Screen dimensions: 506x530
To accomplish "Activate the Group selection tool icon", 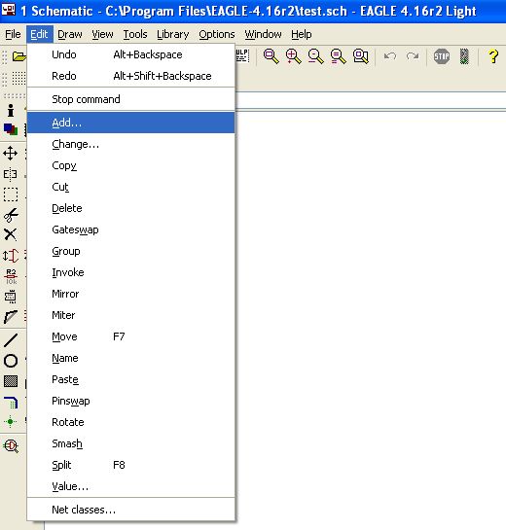I will click(x=10, y=194).
